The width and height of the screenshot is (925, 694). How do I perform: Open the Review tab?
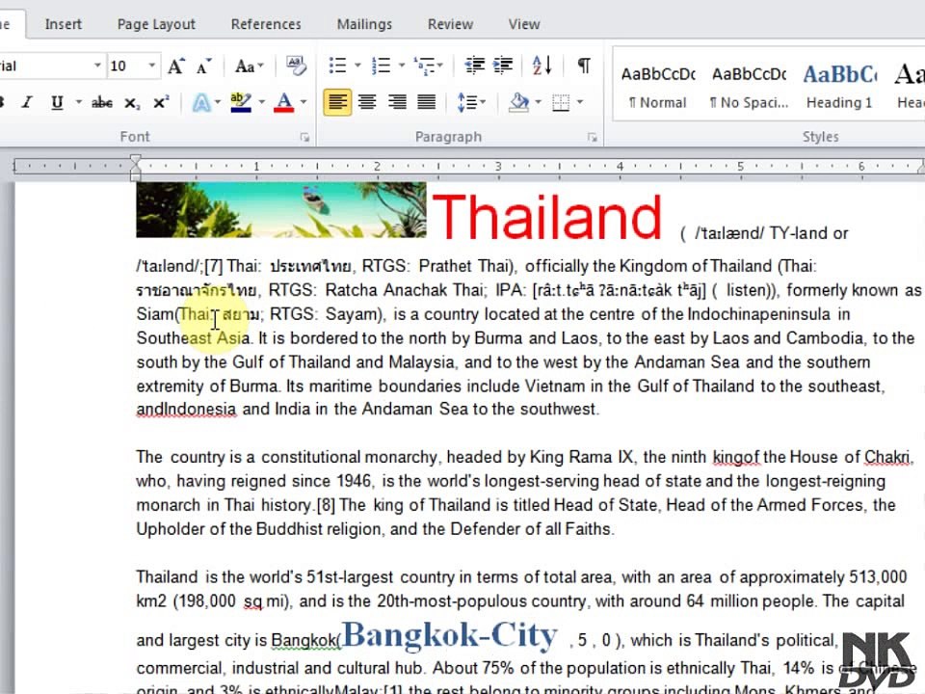450,24
